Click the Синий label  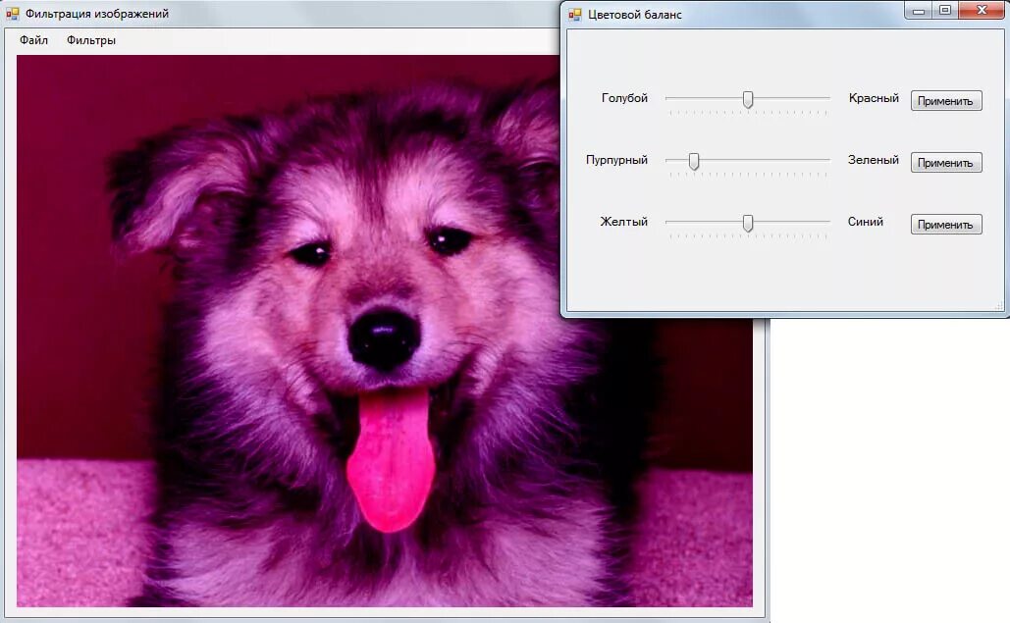(x=865, y=222)
